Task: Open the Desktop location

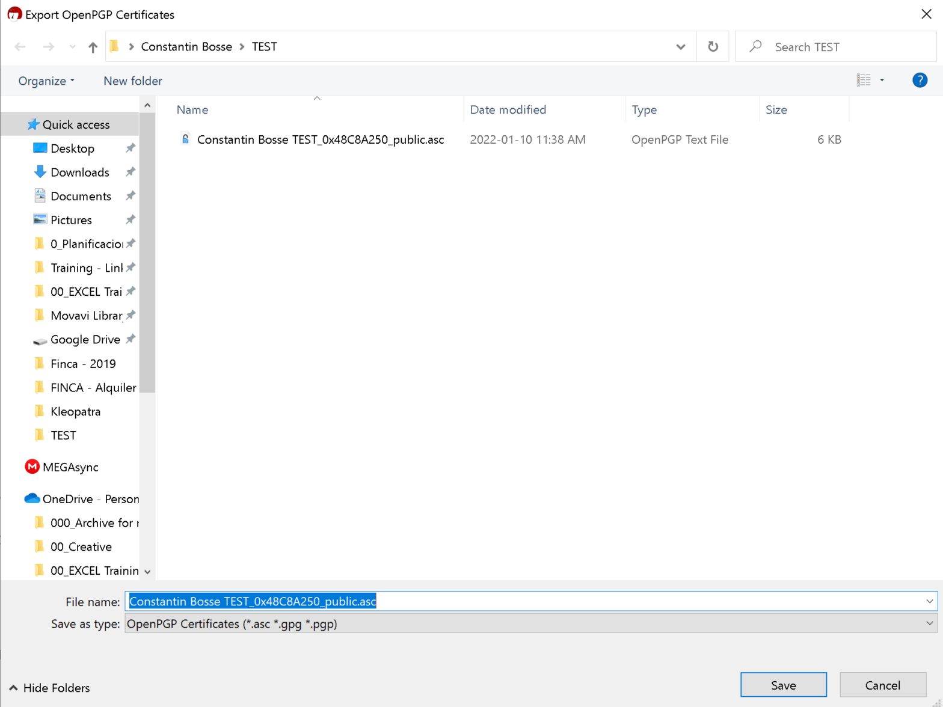Action: point(72,148)
